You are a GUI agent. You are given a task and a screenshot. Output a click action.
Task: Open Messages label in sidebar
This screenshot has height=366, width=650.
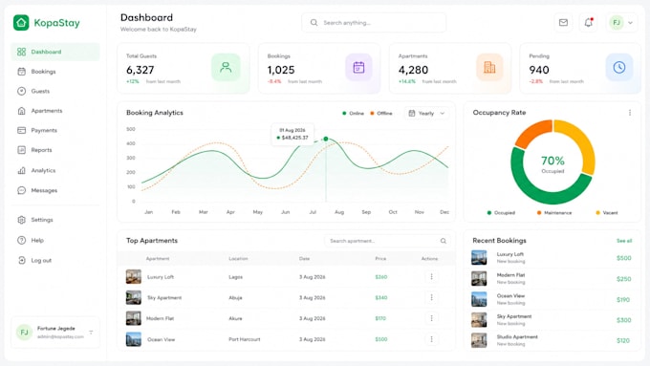pos(44,190)
